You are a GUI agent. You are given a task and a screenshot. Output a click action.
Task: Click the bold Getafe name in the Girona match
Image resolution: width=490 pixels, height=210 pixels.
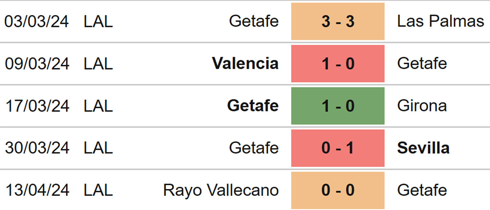tap(253, 106)
